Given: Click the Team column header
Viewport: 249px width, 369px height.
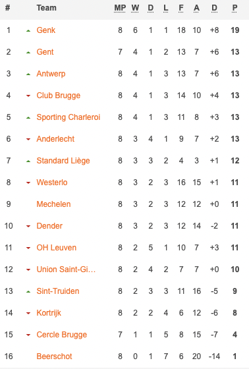Looking at the screenshot, I should pyautogui.click(x=46, y=8).
